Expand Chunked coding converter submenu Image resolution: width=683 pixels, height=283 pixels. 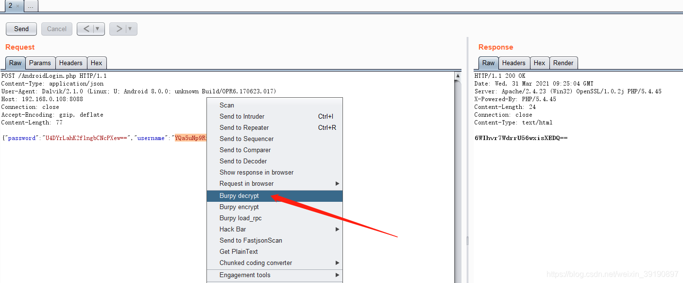274,263
